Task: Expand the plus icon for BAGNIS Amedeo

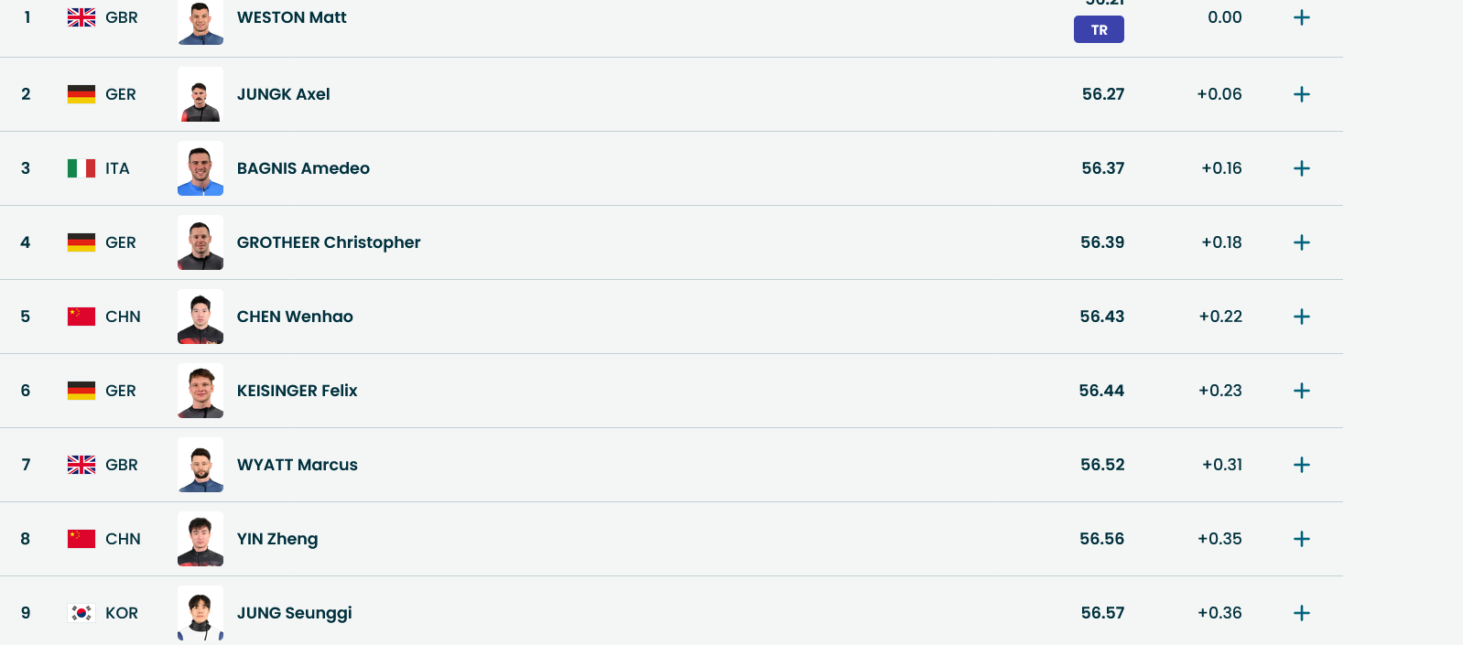Action: (x=1301, y=168)
